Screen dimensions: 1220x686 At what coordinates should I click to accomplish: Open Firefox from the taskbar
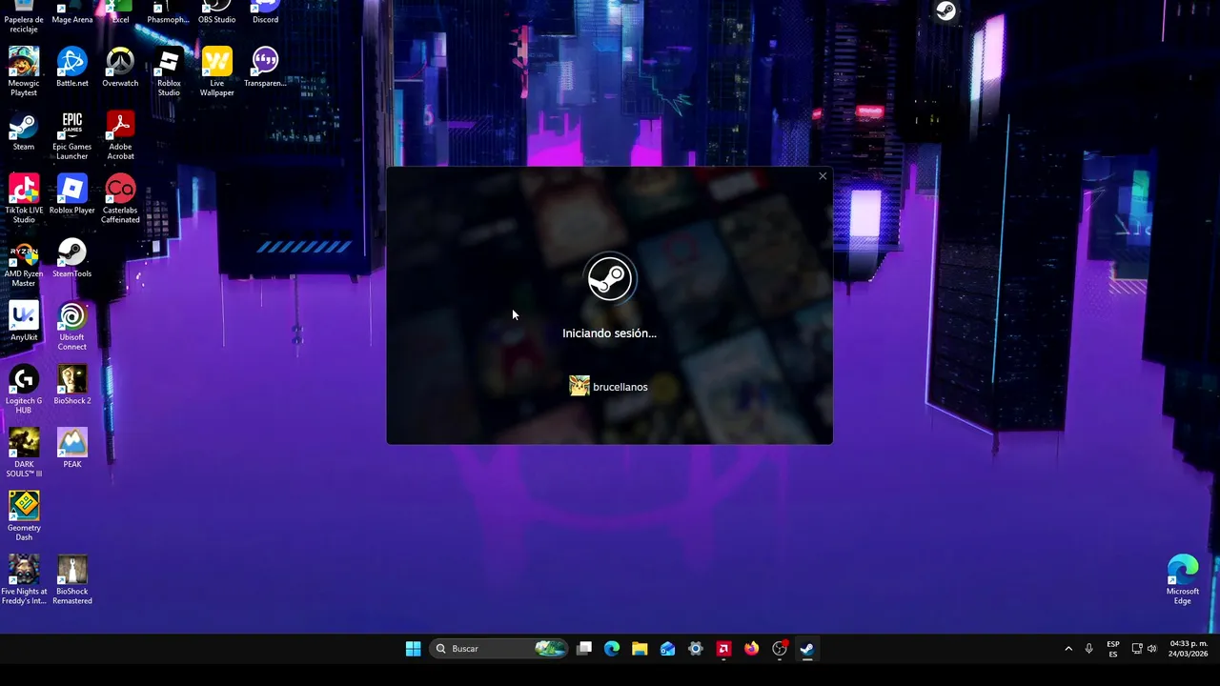pos(751,649)
